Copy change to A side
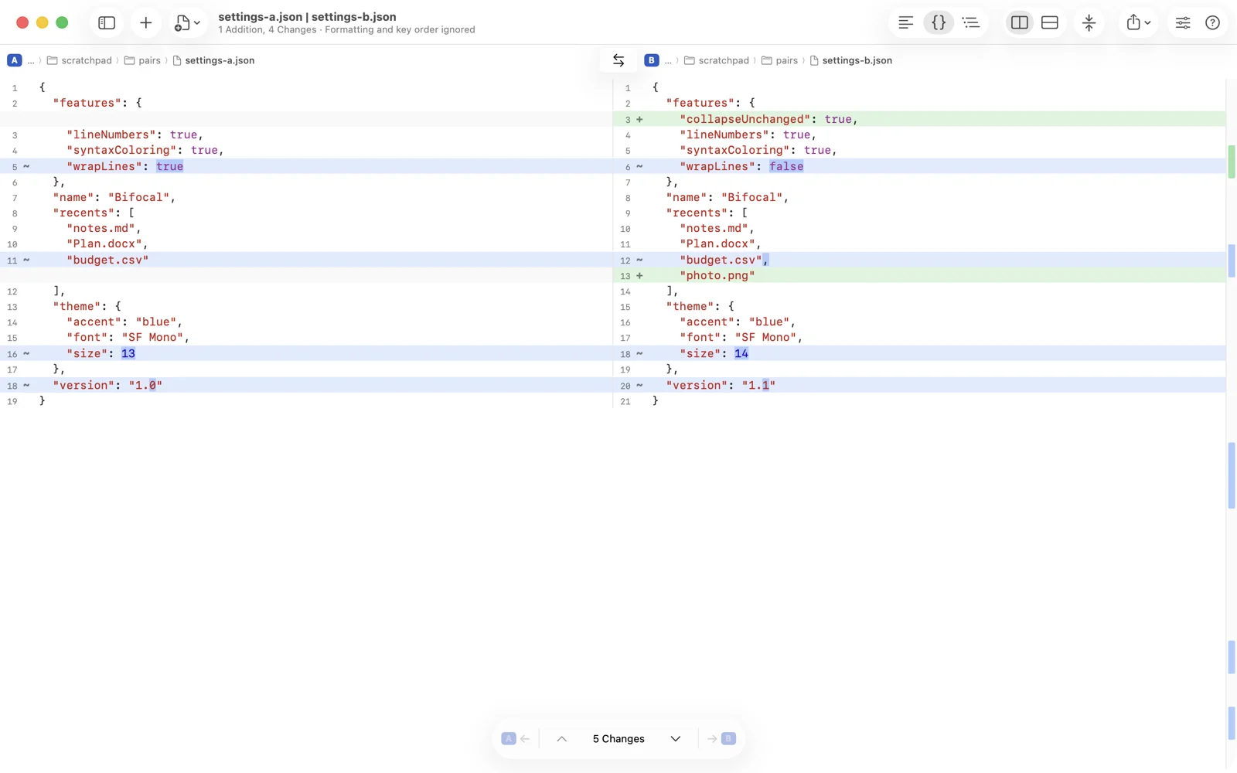Screen dimensions: 1237x773 pyautogui.click(x=516, y=739)
